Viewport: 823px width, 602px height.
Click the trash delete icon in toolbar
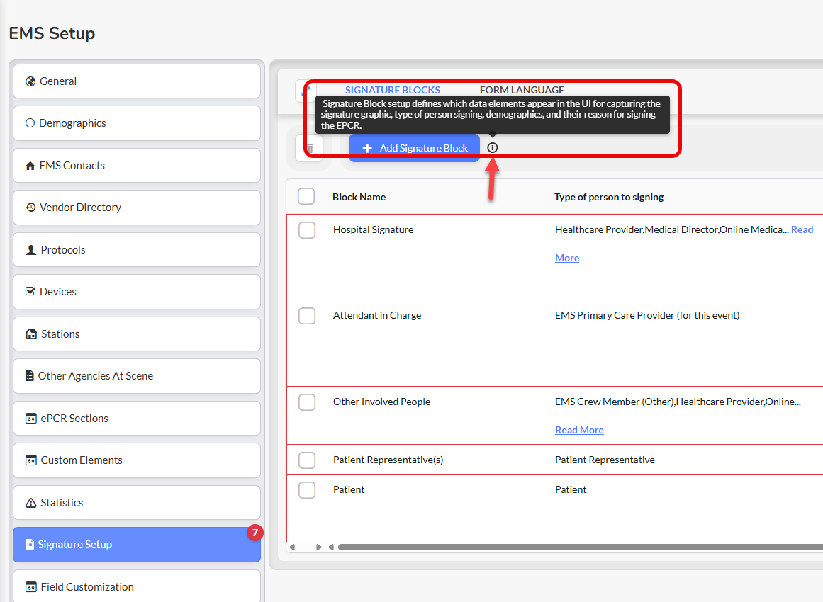[310, 149]
